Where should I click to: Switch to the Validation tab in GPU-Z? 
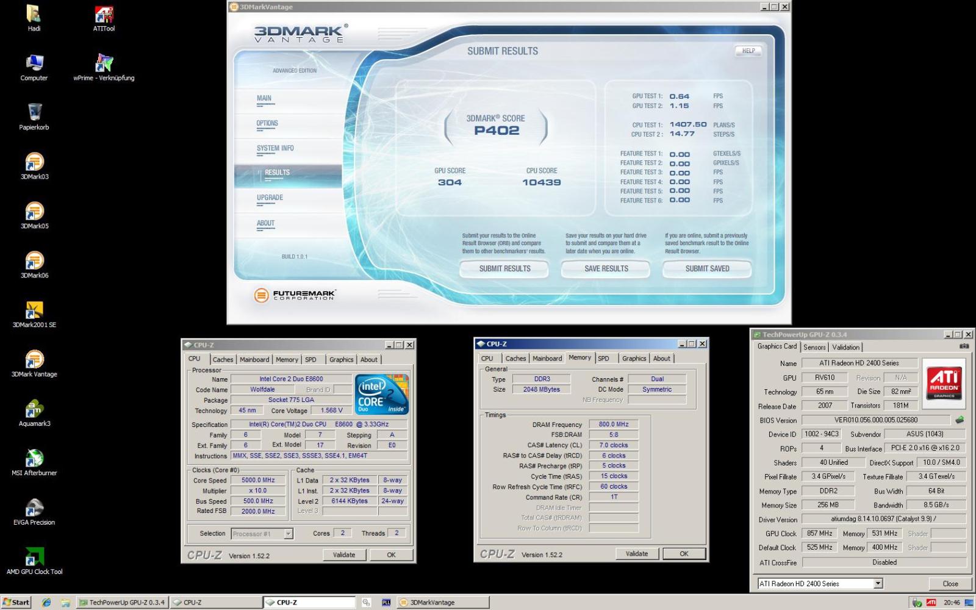pos(845,347)
